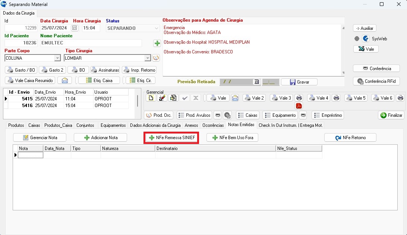Expand the Tipo Cirurgia dropdown arrow

coord(148,58)
